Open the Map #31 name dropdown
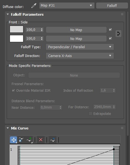Viewport: 130px width, 165px height. point(67,6)
